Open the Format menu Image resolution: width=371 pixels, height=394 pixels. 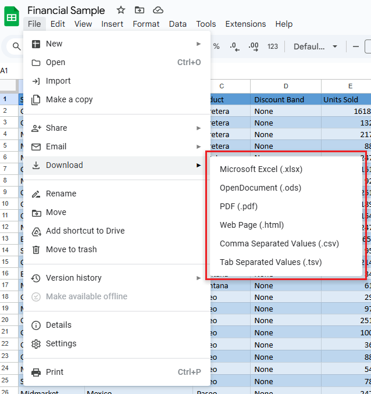146,24
